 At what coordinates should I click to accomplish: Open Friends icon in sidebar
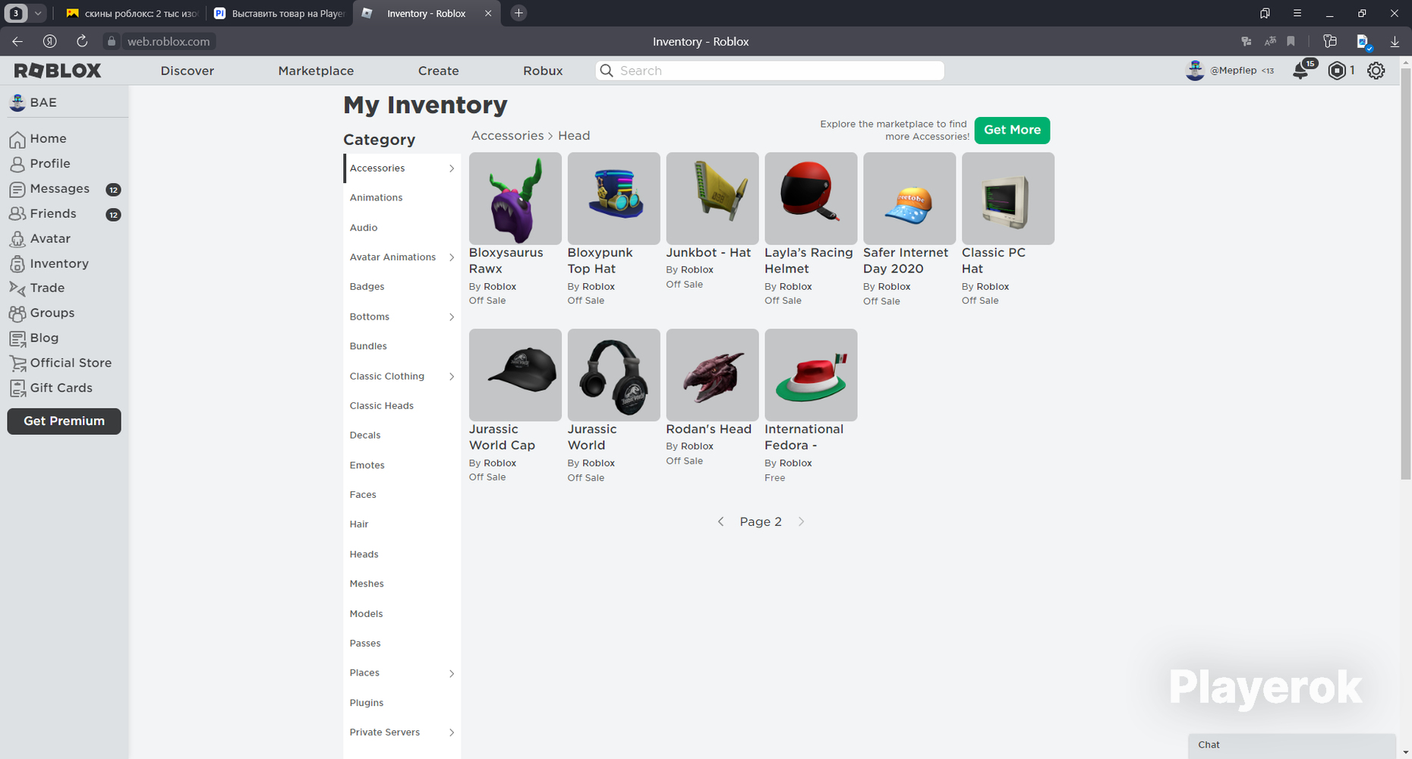click(x=17, y=214)
